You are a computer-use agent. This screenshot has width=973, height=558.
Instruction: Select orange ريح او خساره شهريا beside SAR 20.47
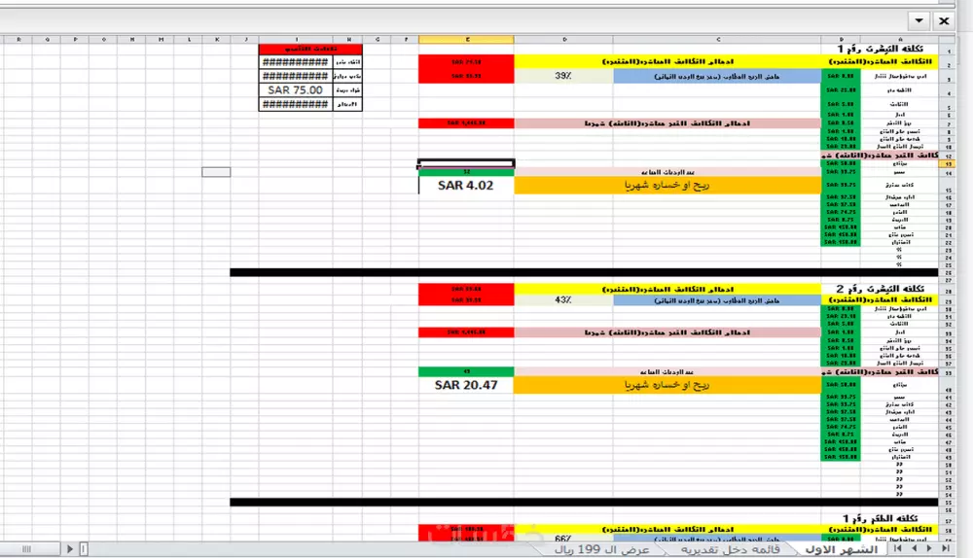click(x=667, y=385)
